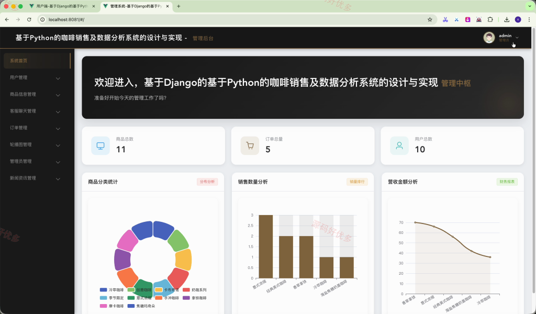The image size is (536, 314).
Task: Open the small blue scissors extension
Action: (x=456, y=19)
